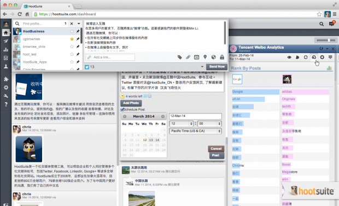Image resolution: width=339 pixels, height=206 pixels.
Task: Open the Assignments checkbox sidebar icon
Action: (x=6, y=58)
